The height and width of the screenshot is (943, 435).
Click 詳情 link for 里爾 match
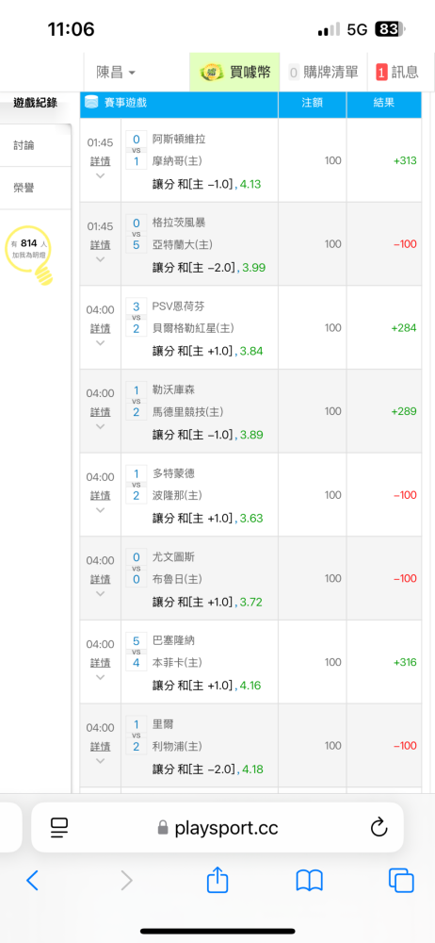click(x=101, y=746)
